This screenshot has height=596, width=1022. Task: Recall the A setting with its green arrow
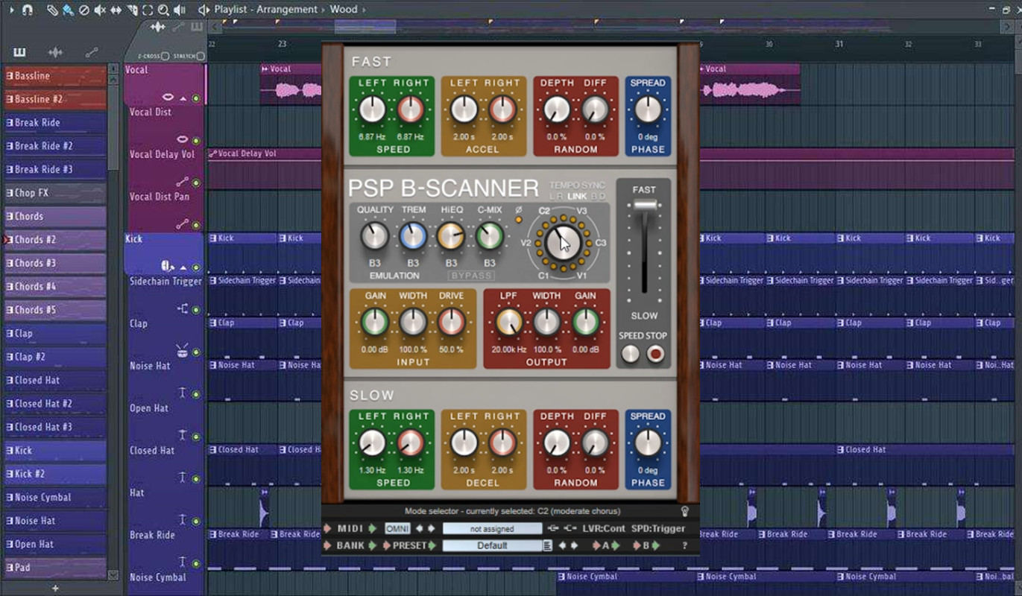[616, 545]
